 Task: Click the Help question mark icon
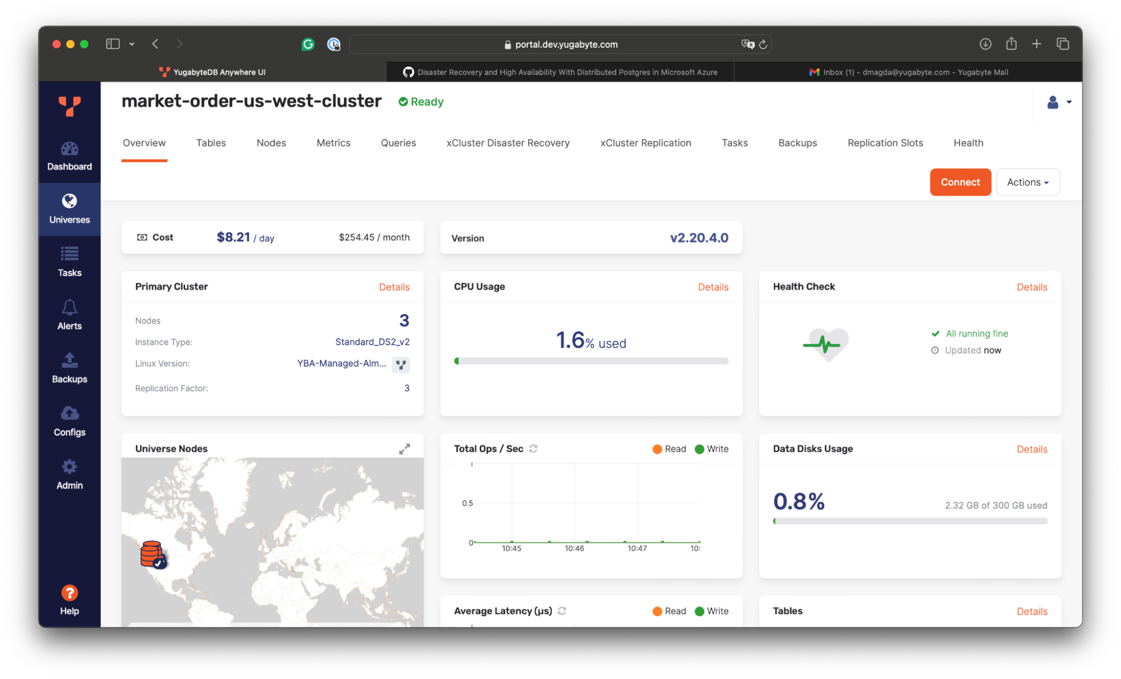70,593
